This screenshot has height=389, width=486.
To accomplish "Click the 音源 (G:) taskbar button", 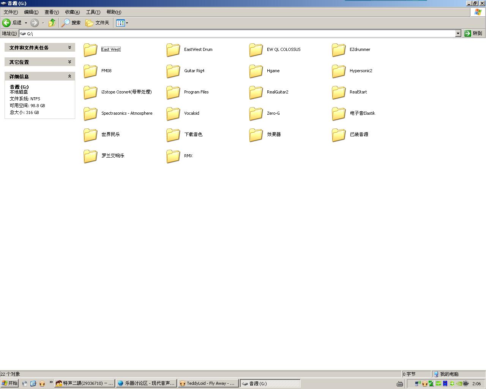I will point(270,383).
